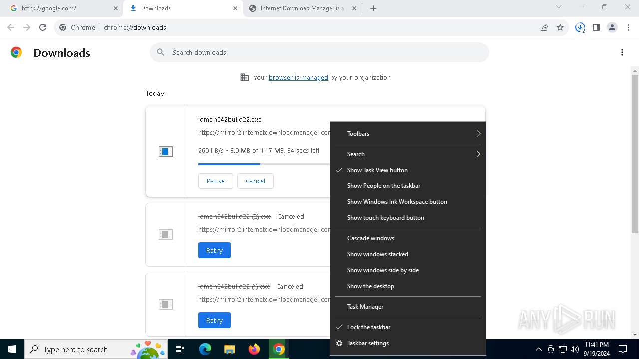This screenshot has height=359, width=639.
Task: Select Cascade windows from context menu
Action: 408,238
